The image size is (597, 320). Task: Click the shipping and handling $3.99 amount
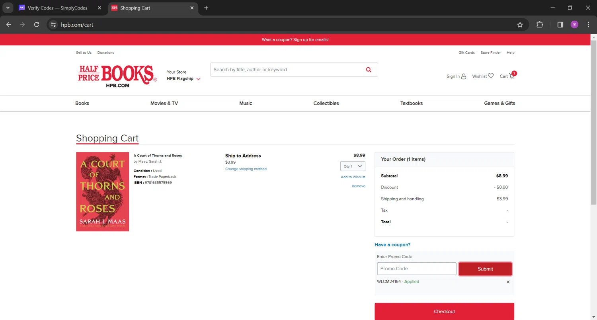[x=502, y=199]
